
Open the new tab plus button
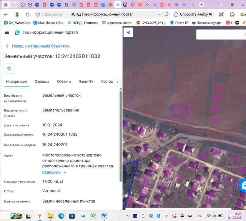[201, 5]
